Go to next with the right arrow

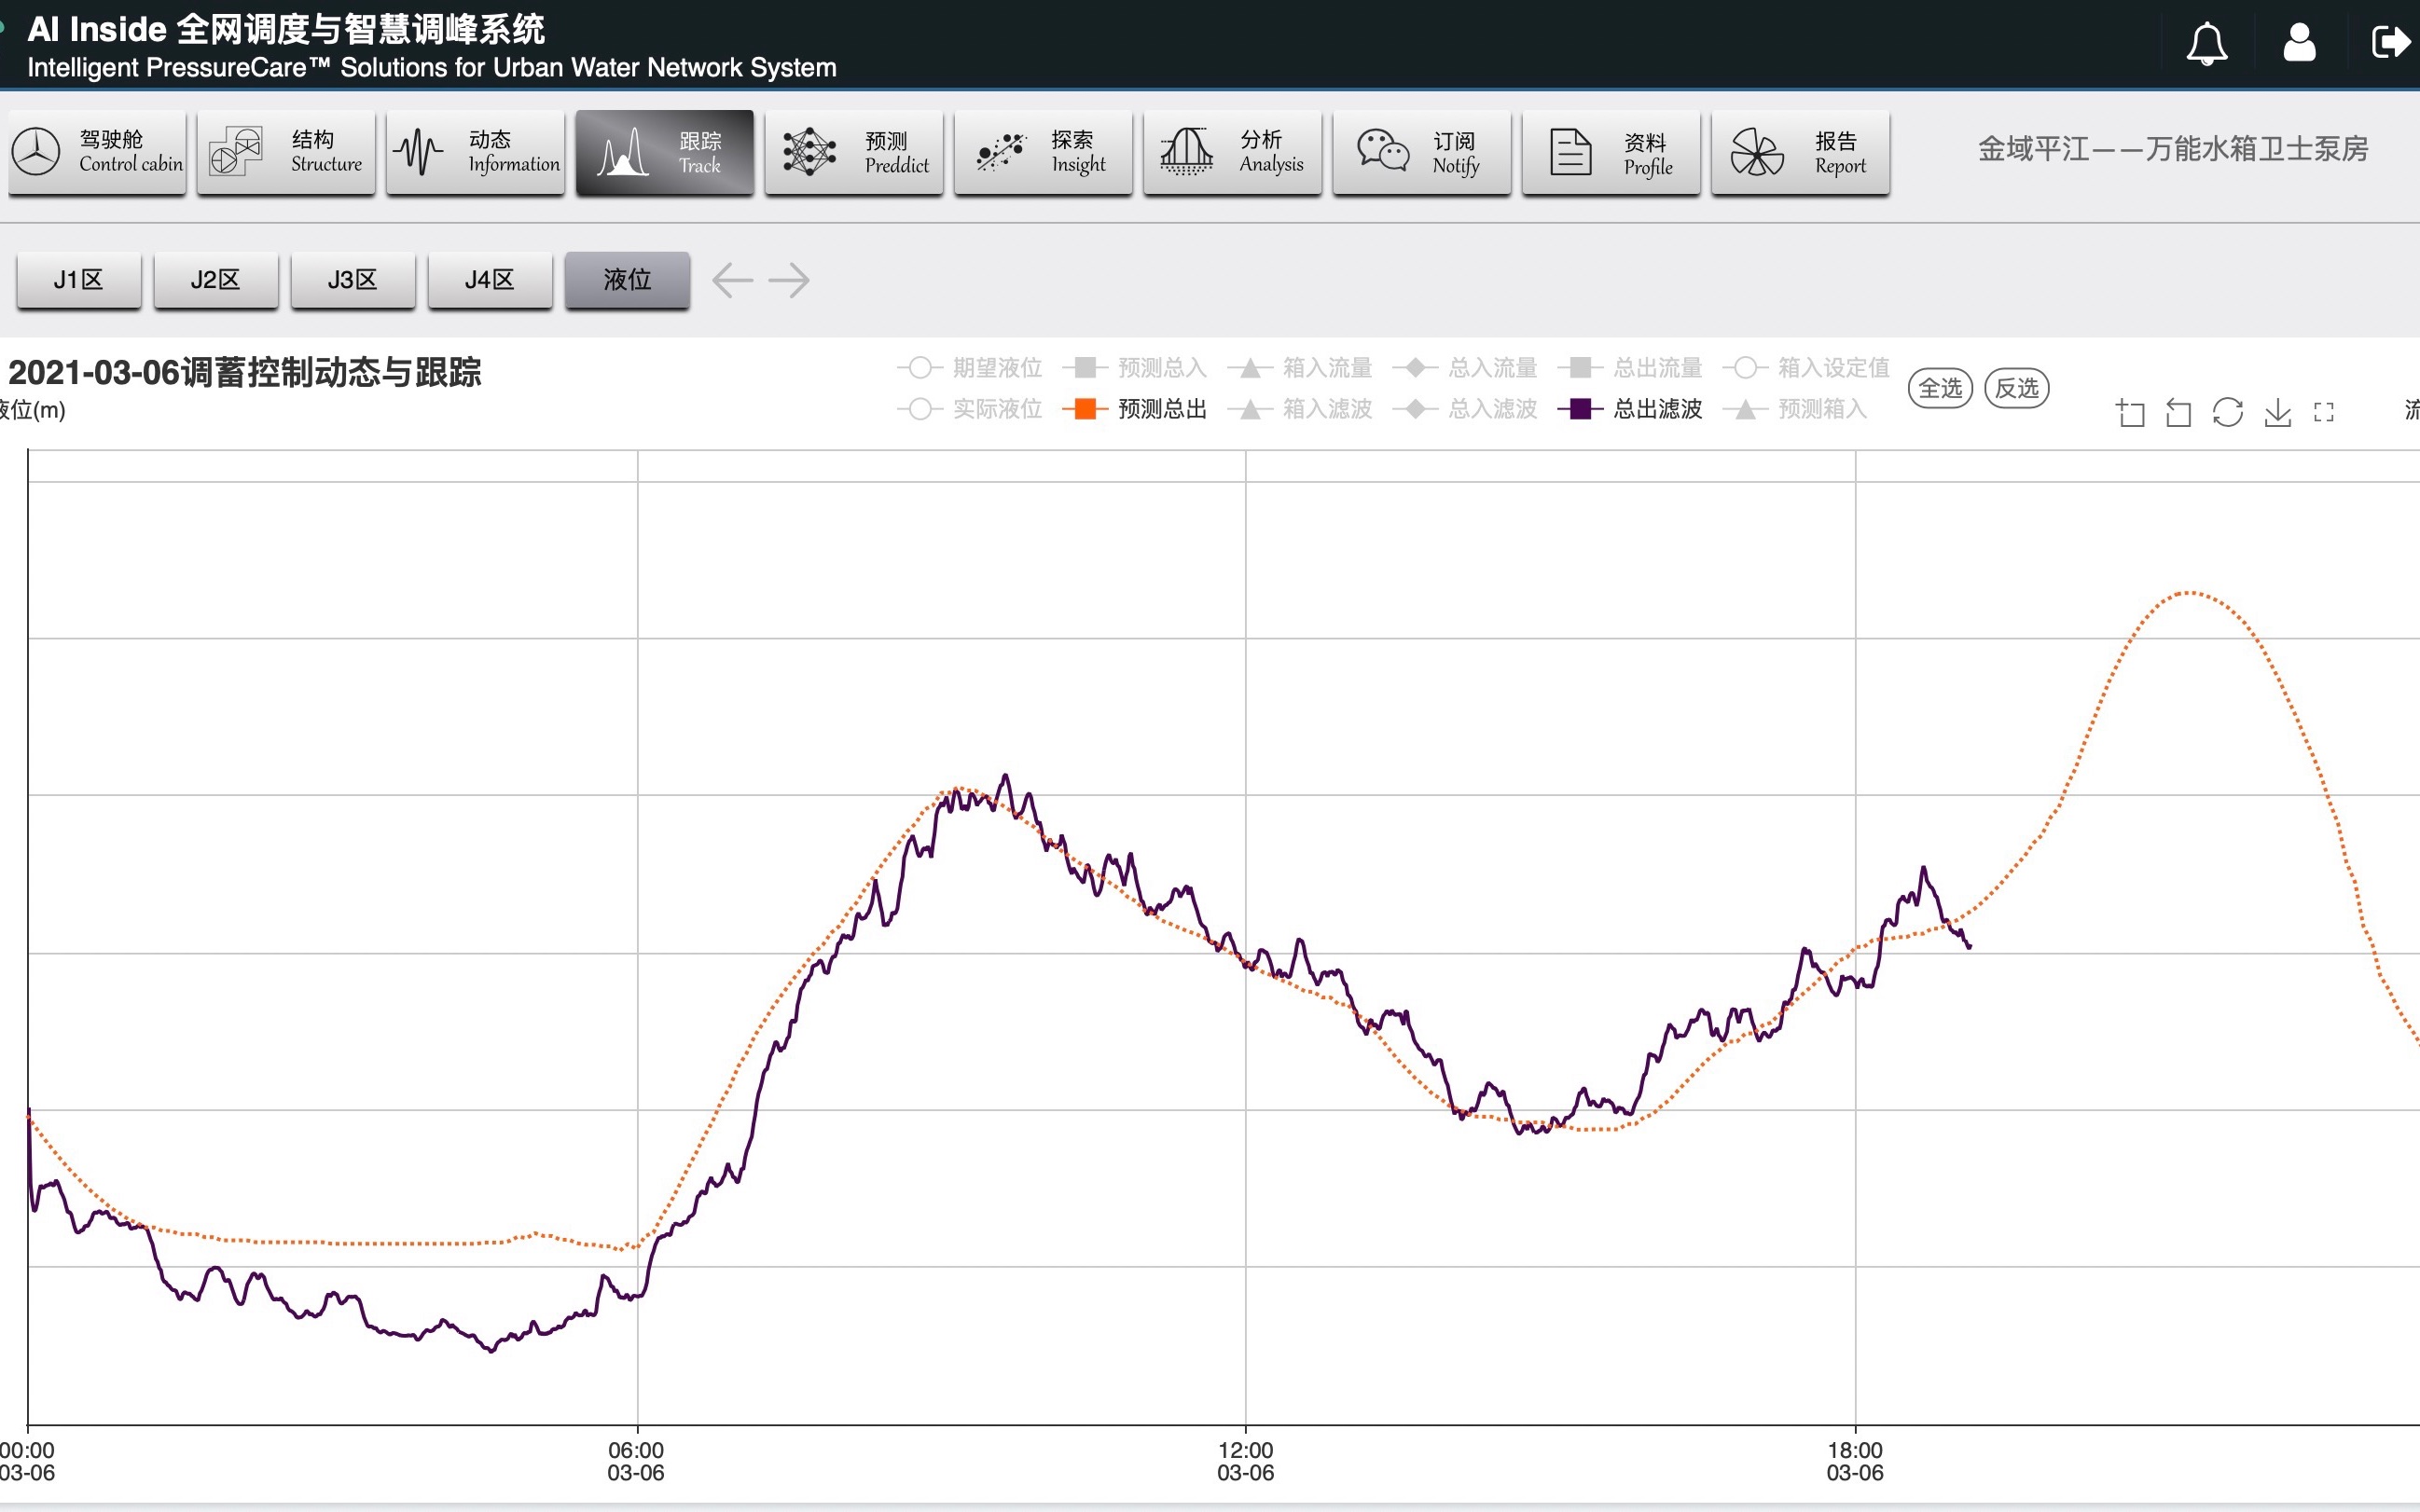click(789, 280)
